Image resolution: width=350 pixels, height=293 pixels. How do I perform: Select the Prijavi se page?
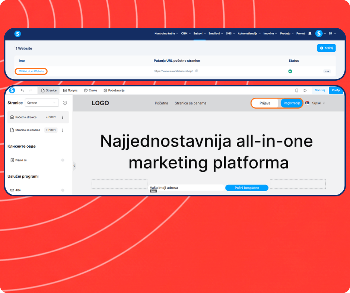point(18,160)
